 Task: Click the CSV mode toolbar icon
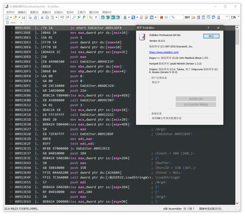click(125, 17)
